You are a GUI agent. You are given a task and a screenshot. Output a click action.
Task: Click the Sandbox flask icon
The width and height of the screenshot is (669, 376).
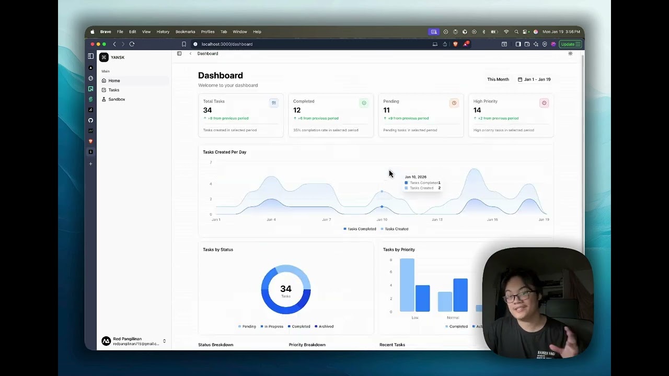[x=104, y=99]
